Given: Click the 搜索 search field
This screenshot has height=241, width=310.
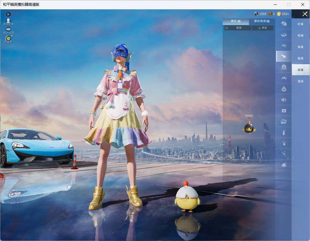Looking at the screenshot, I should tap(238, 28).
